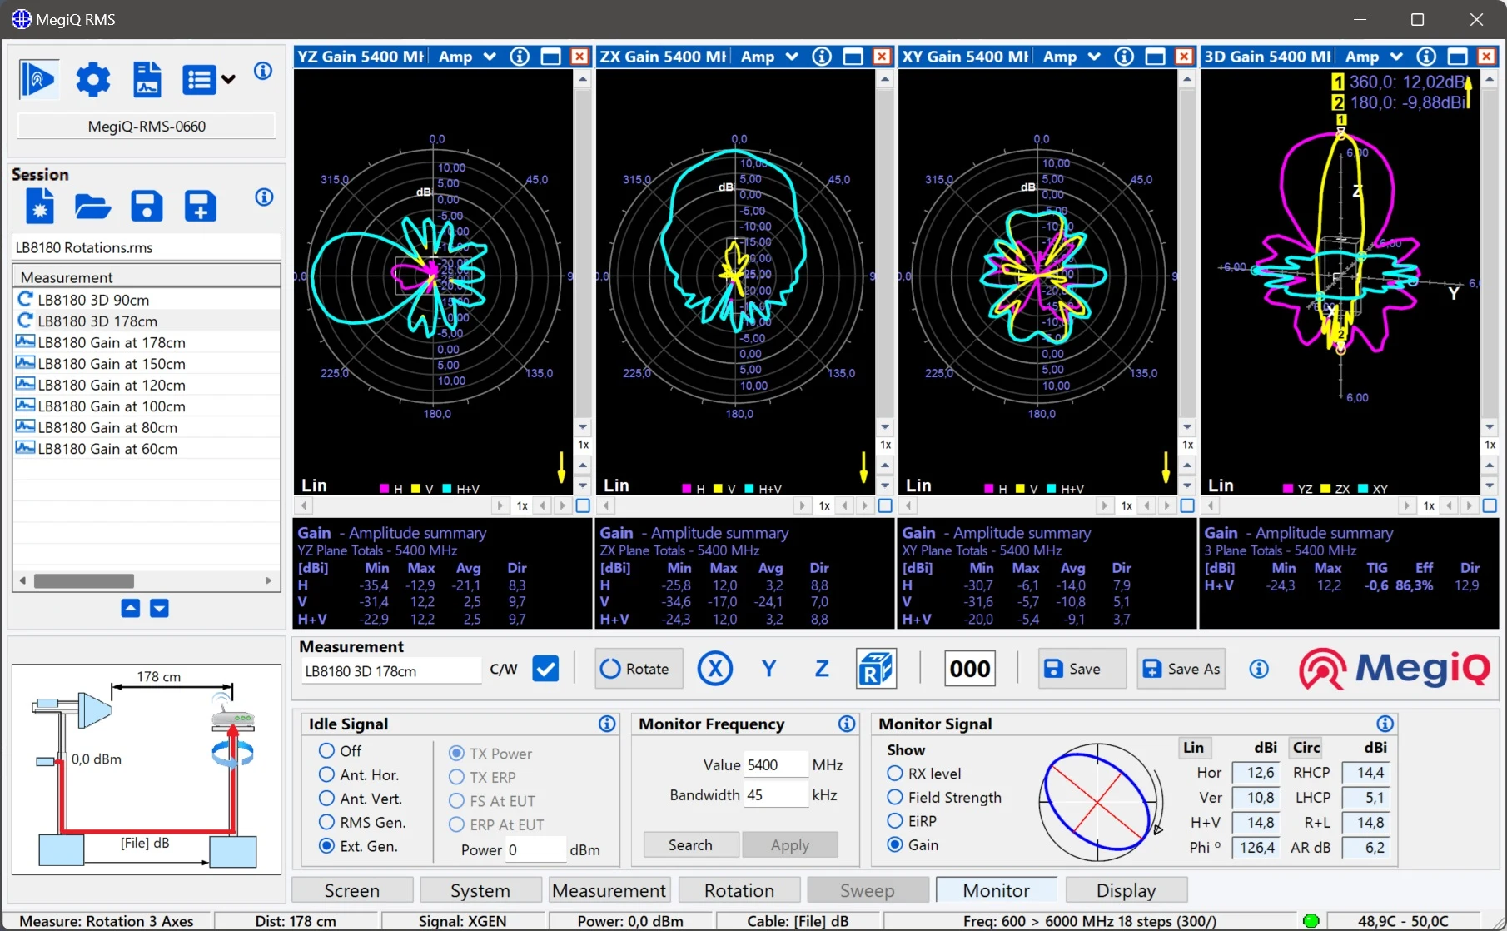Click the 3D rotation cube icon
1507x931 pixels.
coord(876,669)
